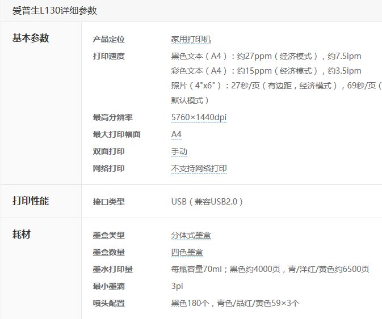The height and width of the screenshot is (319, 382).
Task: Select the 默认模式 text line
Action: (190, 100)
